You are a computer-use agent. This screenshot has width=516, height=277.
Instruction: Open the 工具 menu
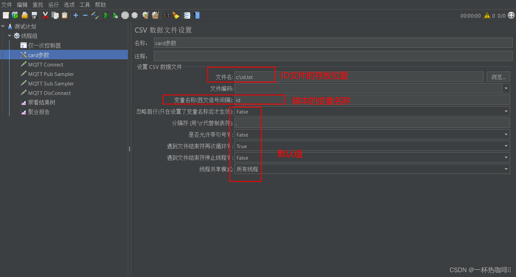coord(84,4)
